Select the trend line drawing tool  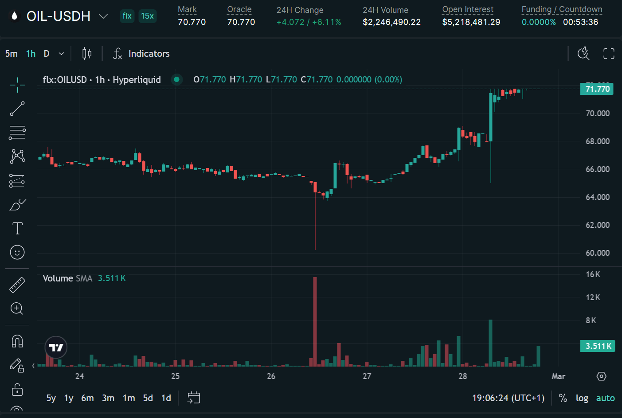click(17, 109)
